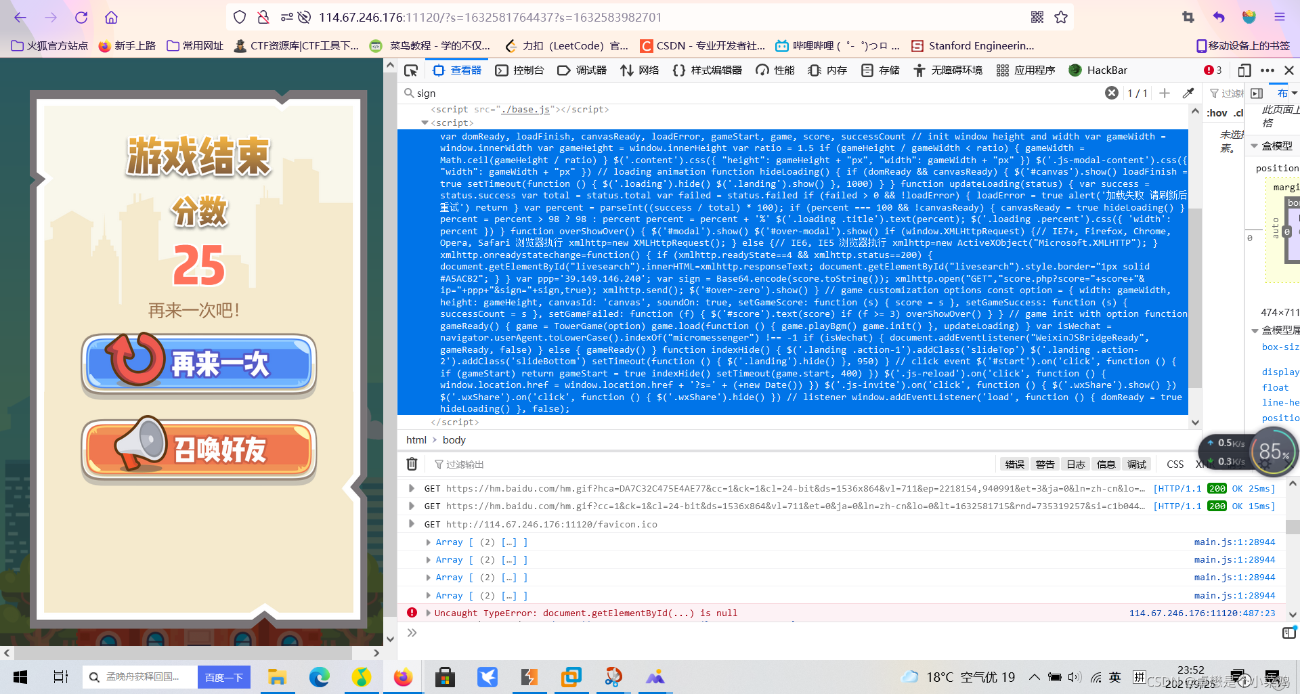The height and width of the screenshot is (694, 1300).
Task: Open the 菜鸟教程 bookmark
Action: [429, 46]
